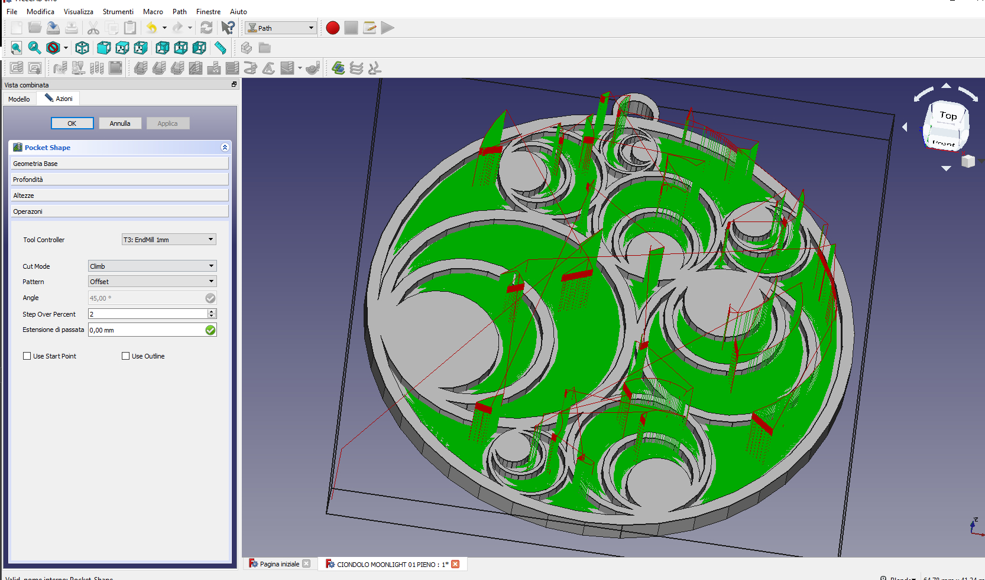Click Fit all zoom icon
Viewport: 985px width, 580px height.
17,48
